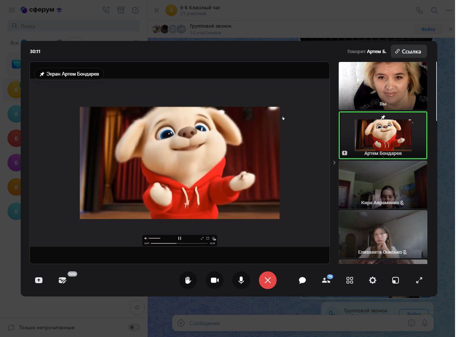Screen dimensions: 458x337
Task: Collapse sidebar with double-chevron button
Action: (x=137, y=308)
